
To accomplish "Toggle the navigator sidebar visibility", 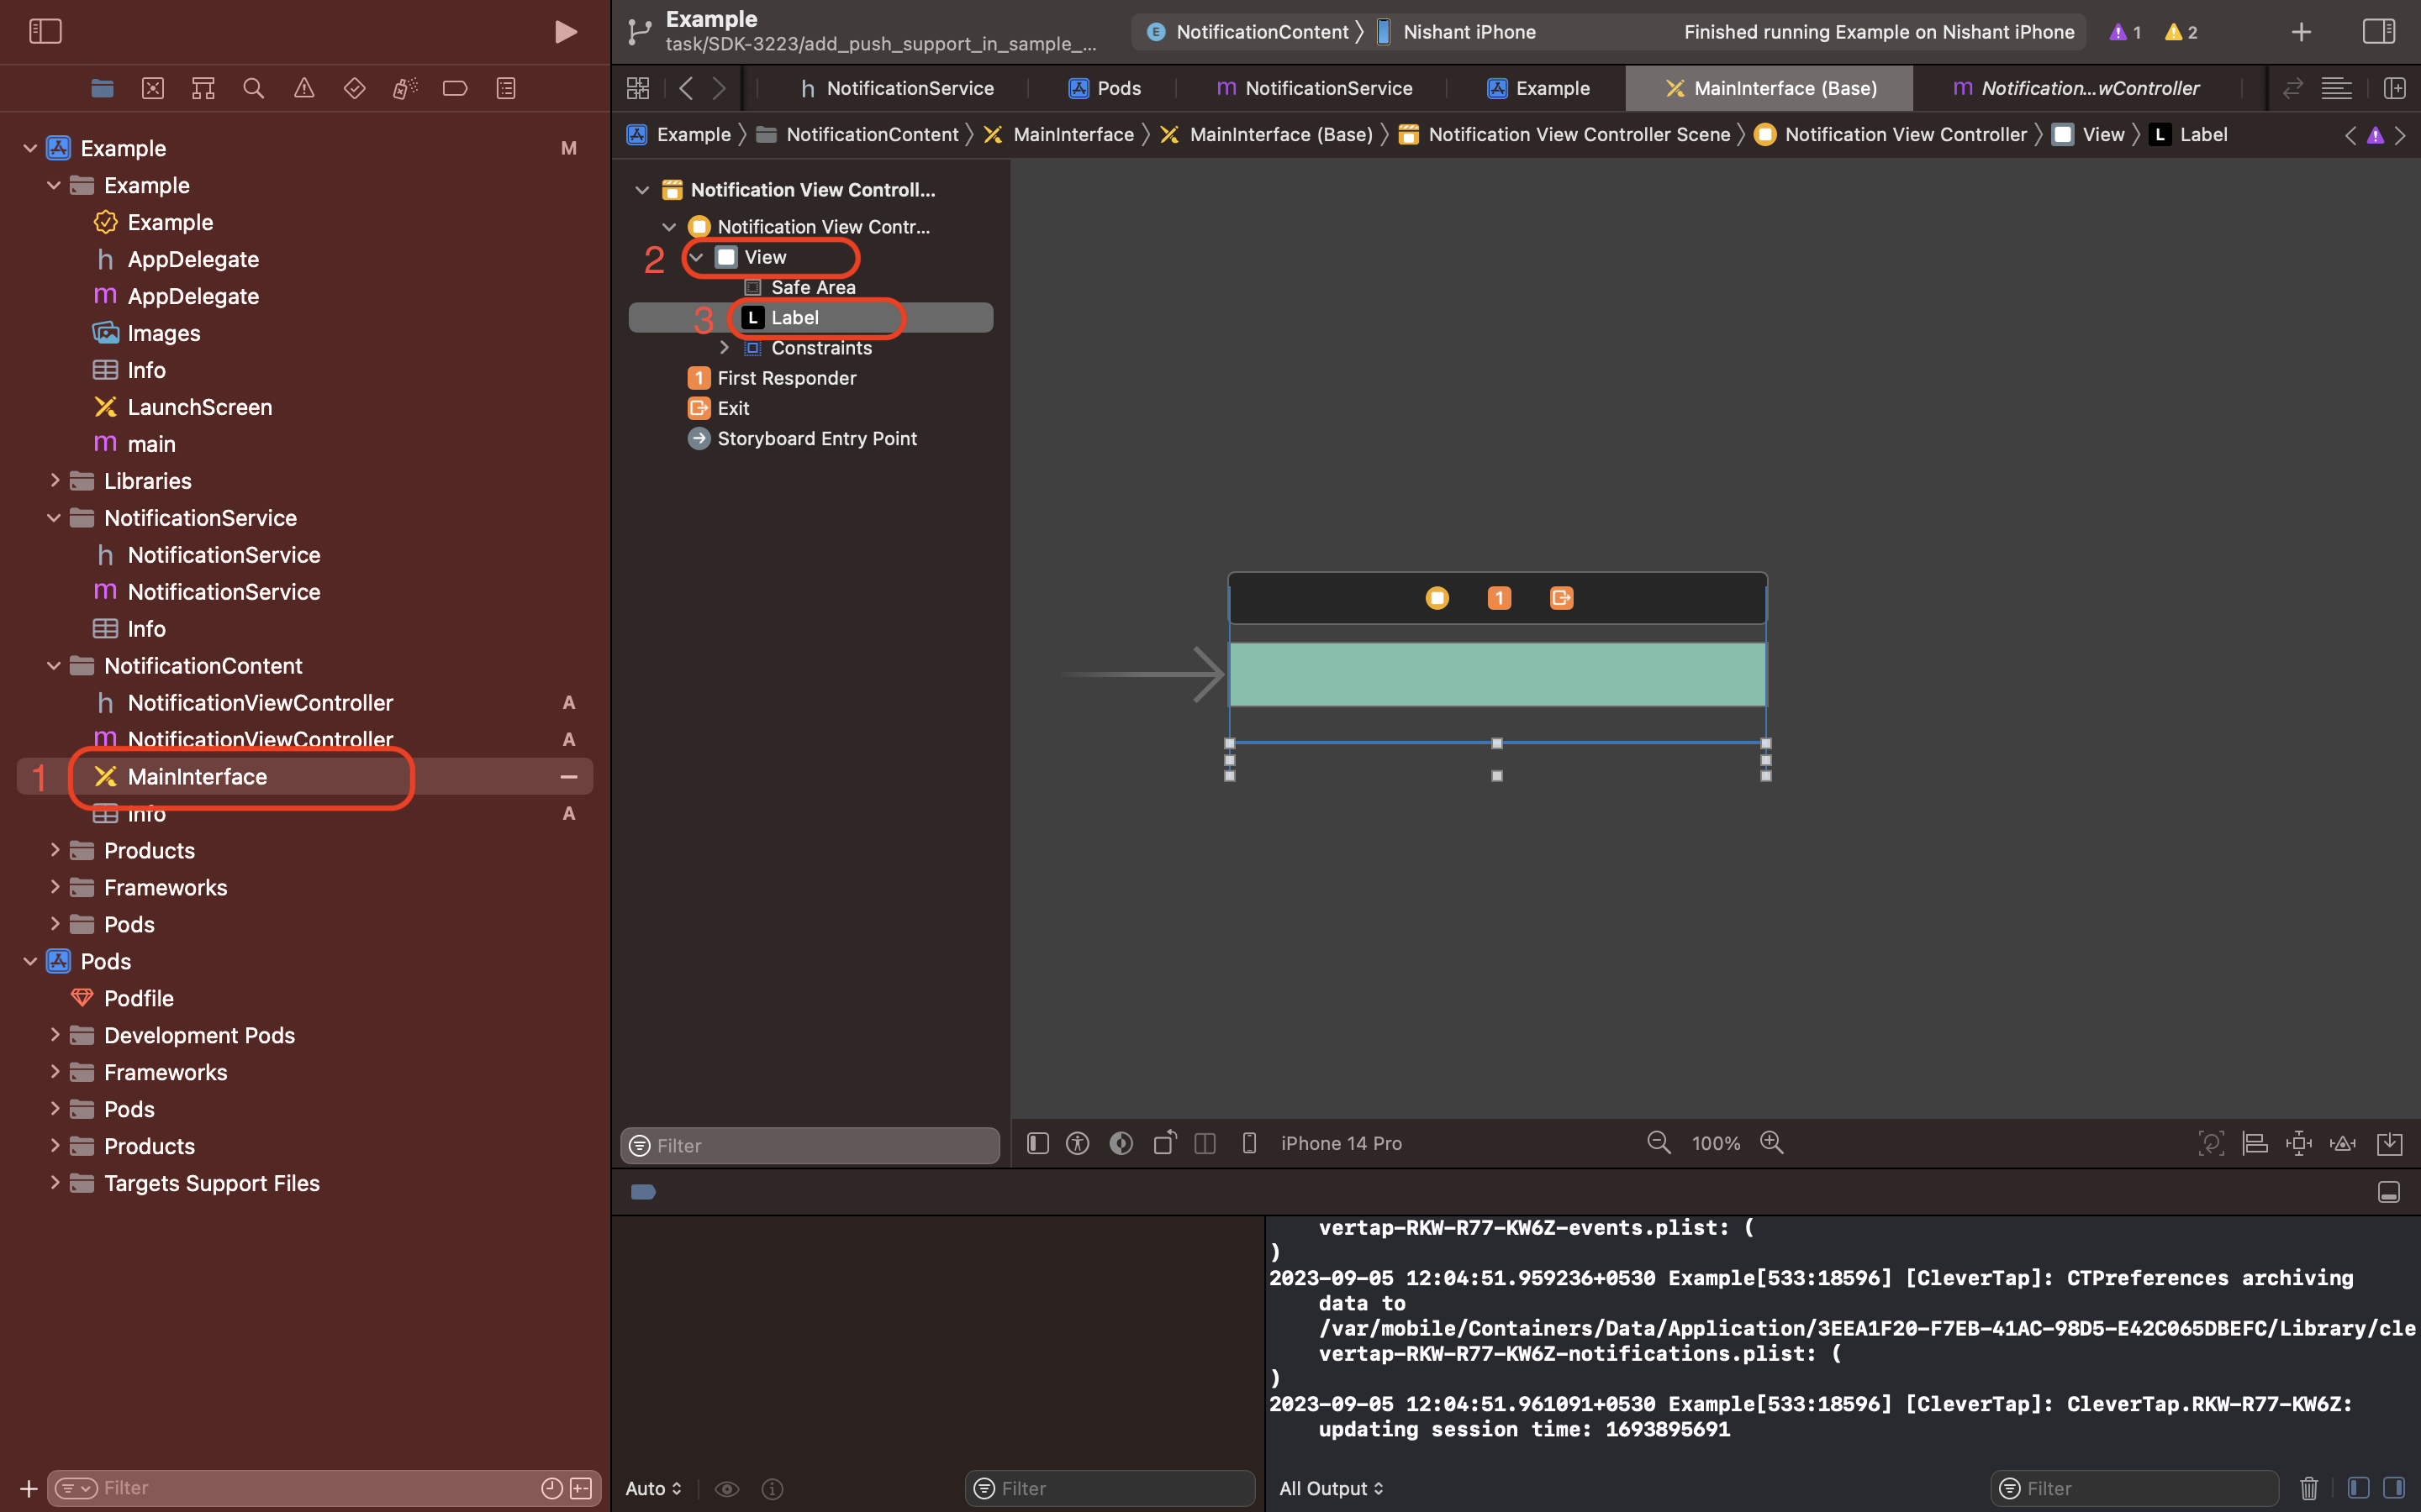I will tap(45, 32).
